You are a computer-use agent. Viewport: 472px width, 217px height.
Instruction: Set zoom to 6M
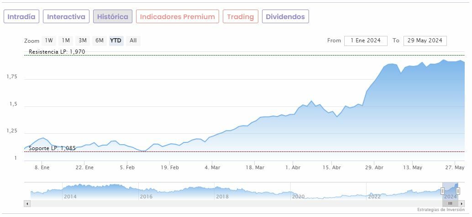coord(100,40)
